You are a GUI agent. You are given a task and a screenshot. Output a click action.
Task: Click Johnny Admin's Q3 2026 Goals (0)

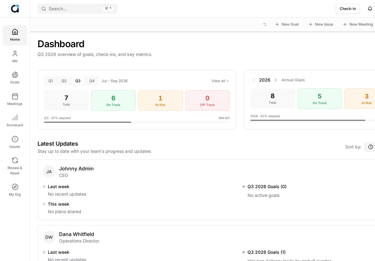(x=267, y=187)
